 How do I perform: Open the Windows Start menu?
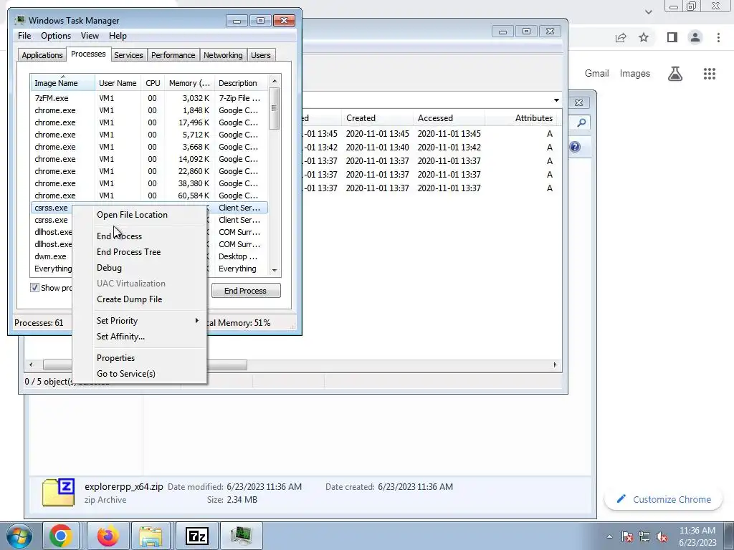19,536
